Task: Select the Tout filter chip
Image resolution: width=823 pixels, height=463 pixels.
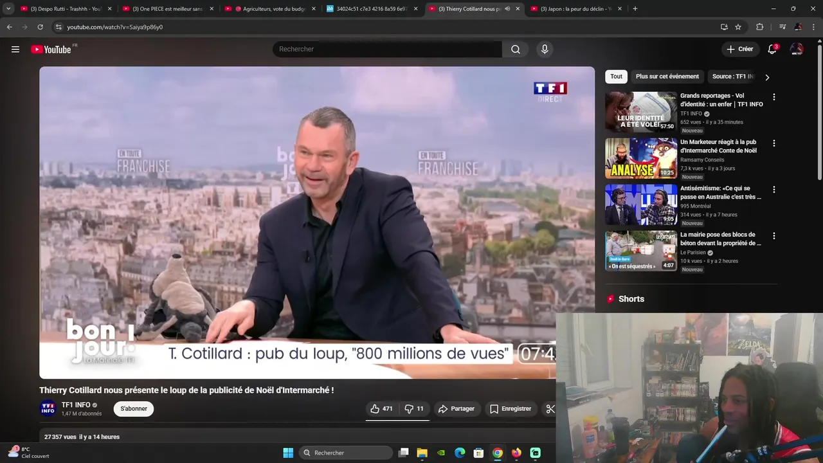Action: (617, 77)
